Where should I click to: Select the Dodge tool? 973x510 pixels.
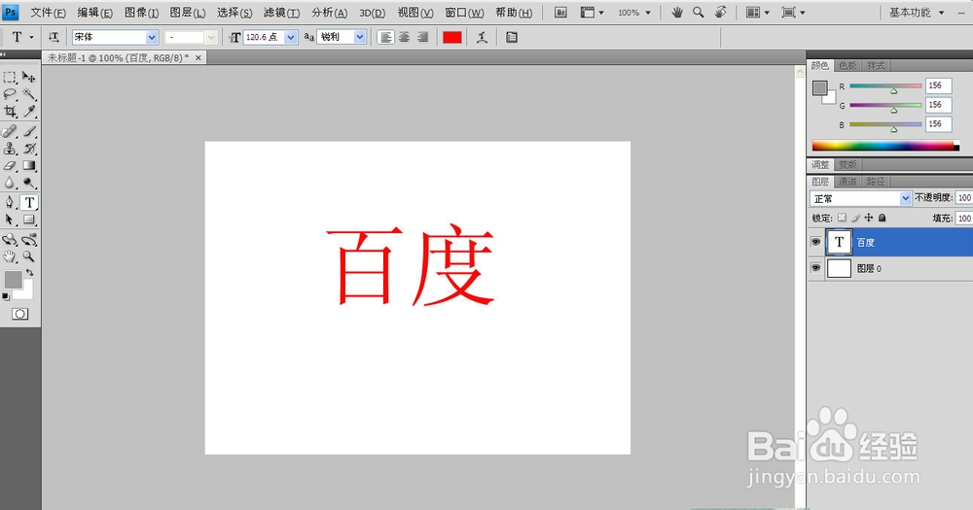coord(29,183)
